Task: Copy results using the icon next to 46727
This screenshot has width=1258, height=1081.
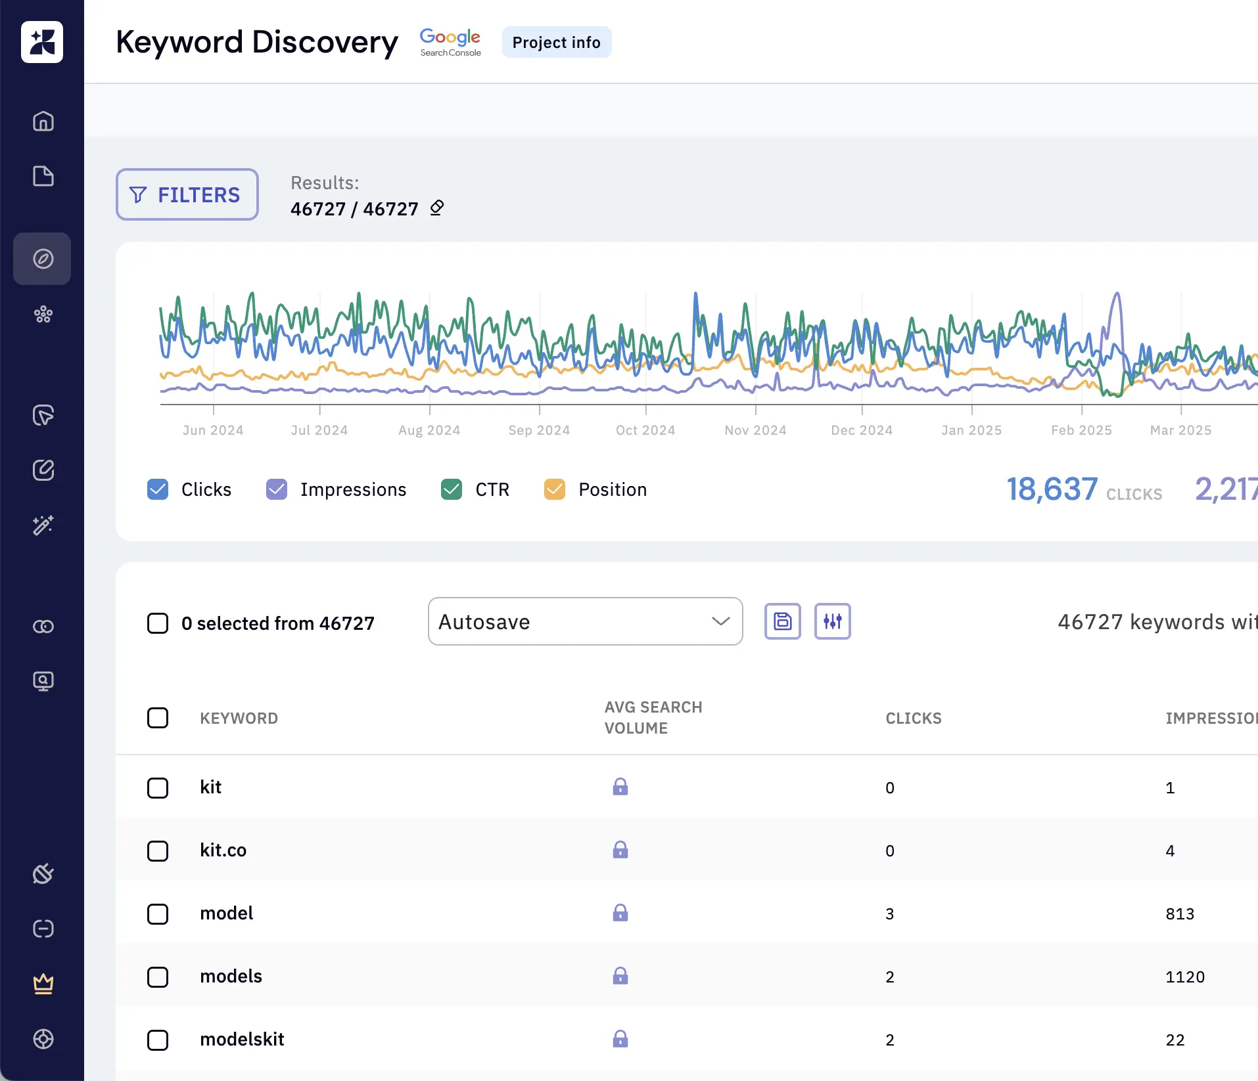Action: point(436,208)
